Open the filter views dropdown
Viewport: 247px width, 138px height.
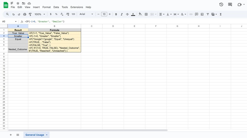point(214,14)
